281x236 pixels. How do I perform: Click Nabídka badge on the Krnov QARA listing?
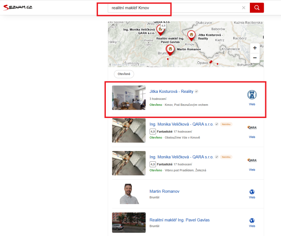tap(226, 124)
